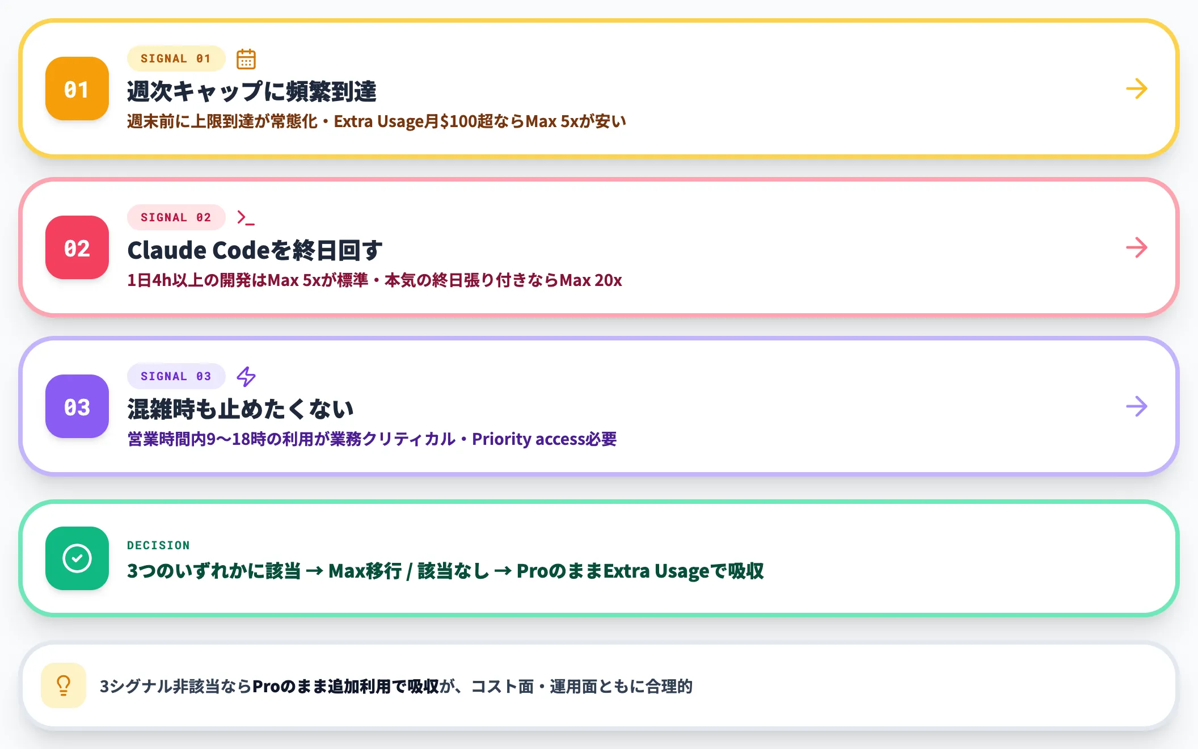Click the heading Claude Codeを終日回す
This screenshot has width=1198, height=749.
click(255, 250)
